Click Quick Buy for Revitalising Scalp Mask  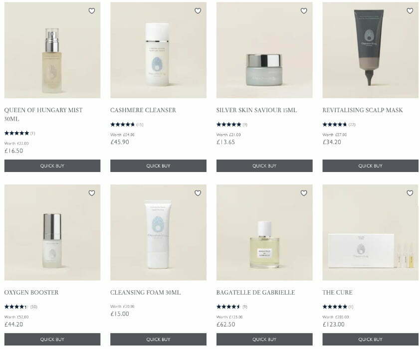[371, 166]
